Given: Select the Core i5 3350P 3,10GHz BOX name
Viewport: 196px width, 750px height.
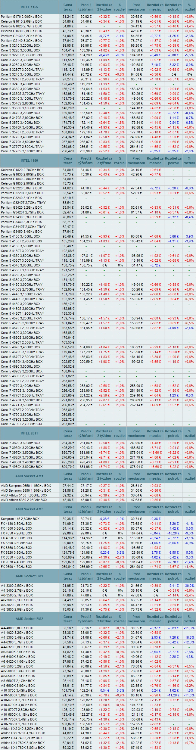Looking at the screenshot, I should pos(22,108).
